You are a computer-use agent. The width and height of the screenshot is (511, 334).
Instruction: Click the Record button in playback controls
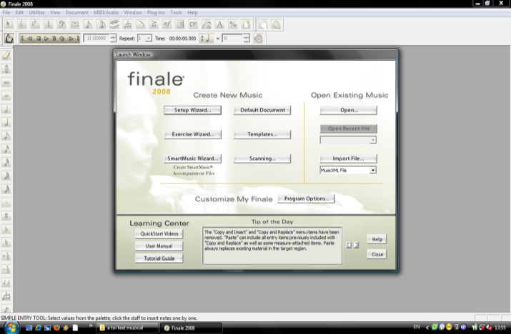click(62, 39)
